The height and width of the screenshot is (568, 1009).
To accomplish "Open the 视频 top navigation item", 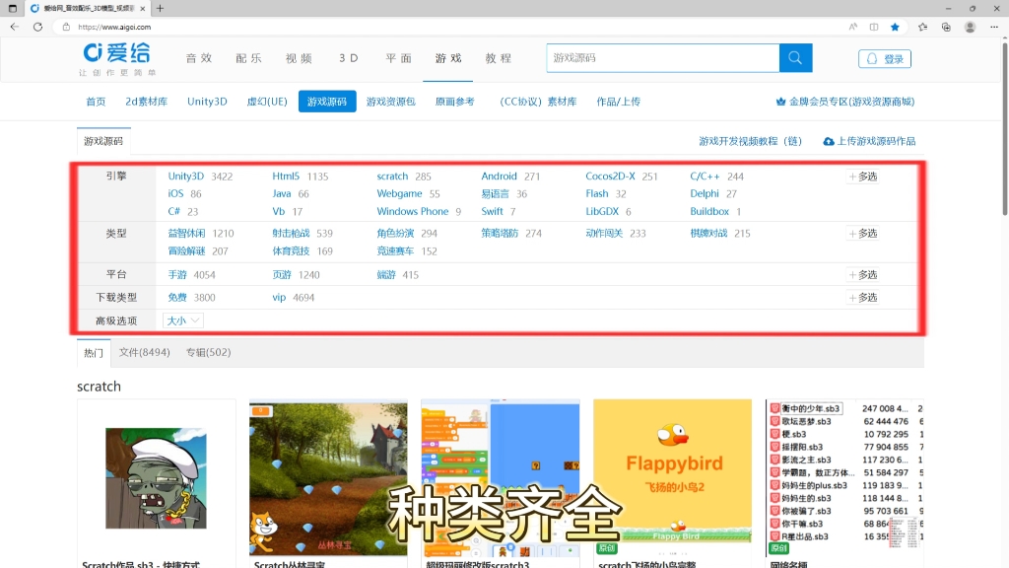I will click(x=299, y=58).
